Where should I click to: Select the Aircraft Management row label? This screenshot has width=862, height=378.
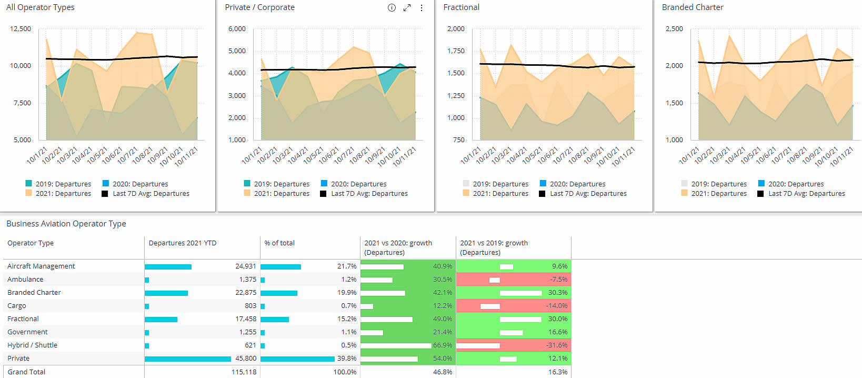pos(41,266)
